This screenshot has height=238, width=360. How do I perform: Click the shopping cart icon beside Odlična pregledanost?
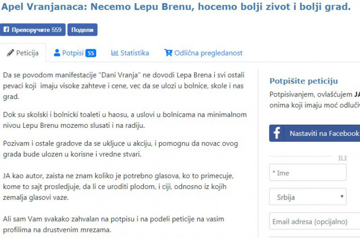point(168,52)
